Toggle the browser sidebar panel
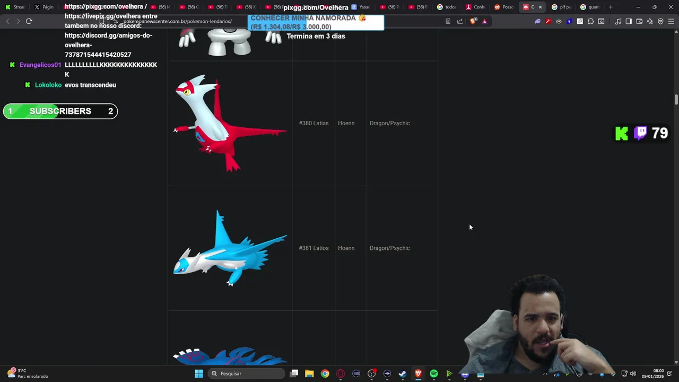This screenshot has height=382, width=679. (629, 21)
